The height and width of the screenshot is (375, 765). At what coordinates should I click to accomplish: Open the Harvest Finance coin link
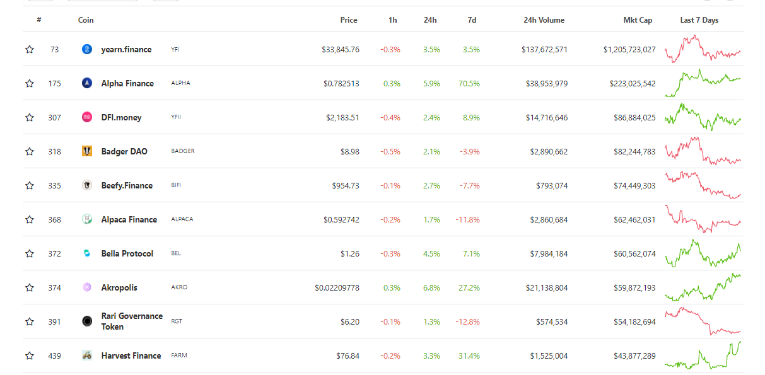131,355
